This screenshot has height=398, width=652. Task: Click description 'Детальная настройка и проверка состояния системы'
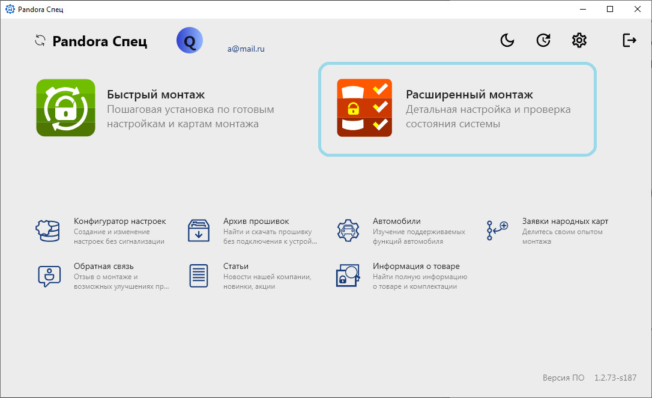coord(488,116)
